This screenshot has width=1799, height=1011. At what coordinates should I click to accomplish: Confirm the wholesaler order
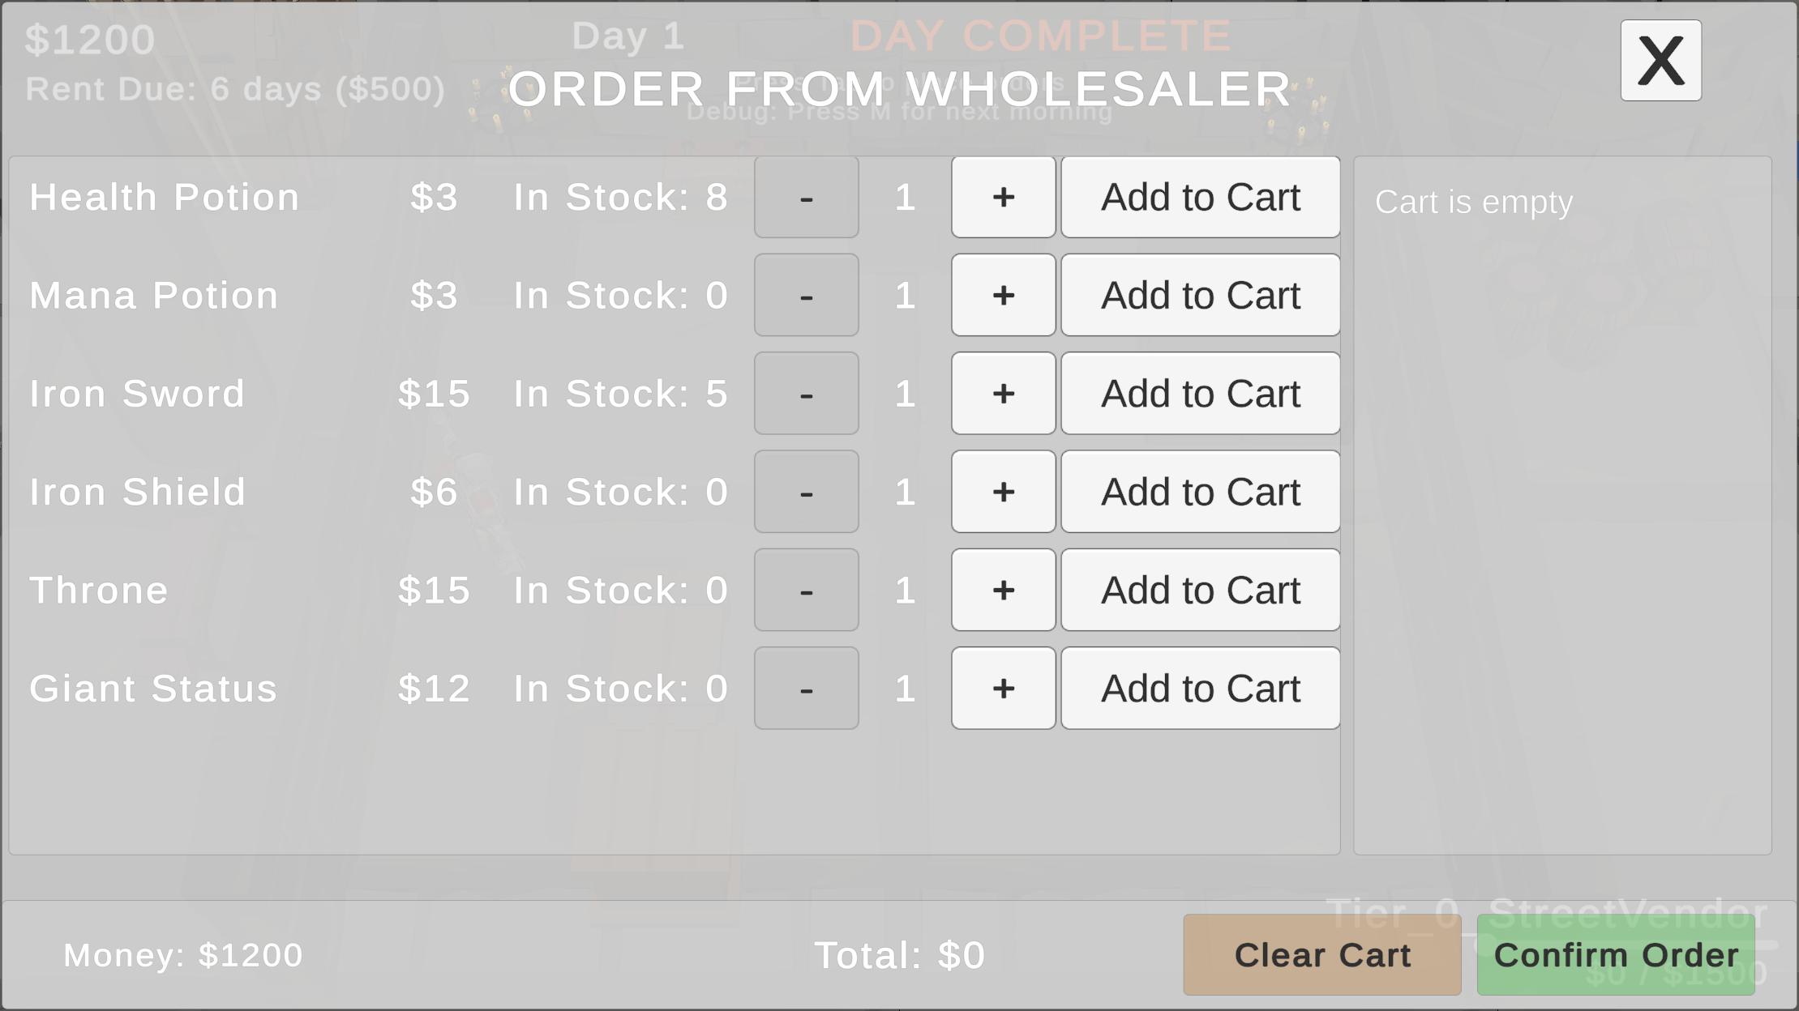click(x=1616, y=955)
